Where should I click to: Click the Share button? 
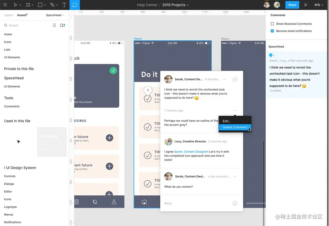pyautogui.click(x=292, y=5)
